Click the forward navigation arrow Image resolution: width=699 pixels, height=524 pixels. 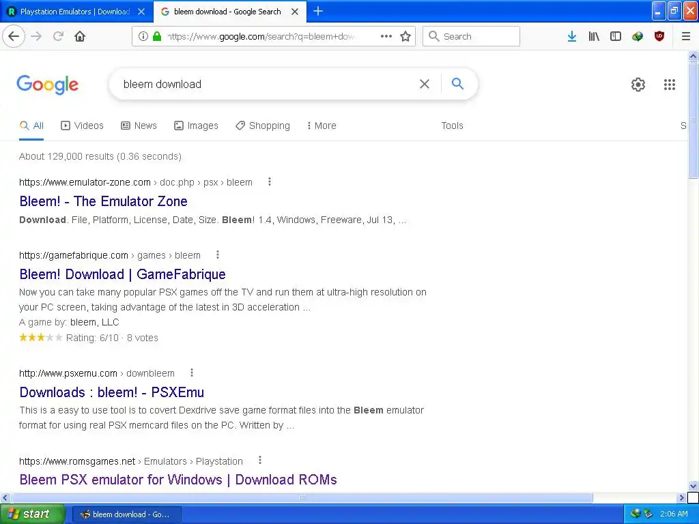(36, 36)
